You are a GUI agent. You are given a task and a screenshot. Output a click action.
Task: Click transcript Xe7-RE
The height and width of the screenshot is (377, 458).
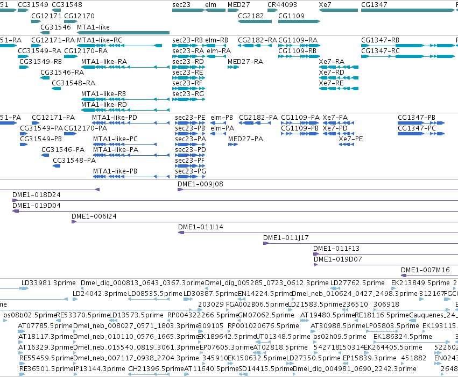tap(339, 89)
